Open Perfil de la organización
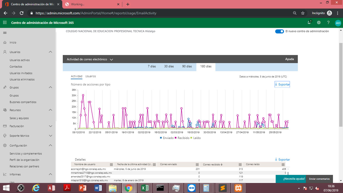The image size is (343, 193). pos(24,160)
